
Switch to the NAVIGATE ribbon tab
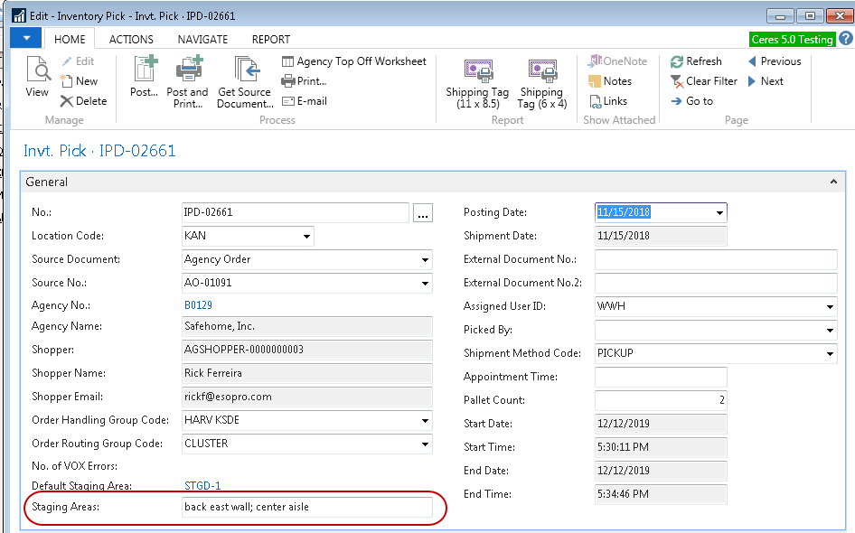[x=202, y=40]
